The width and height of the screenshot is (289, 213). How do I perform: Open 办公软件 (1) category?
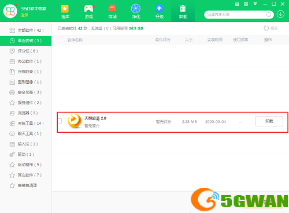[26, 61]
